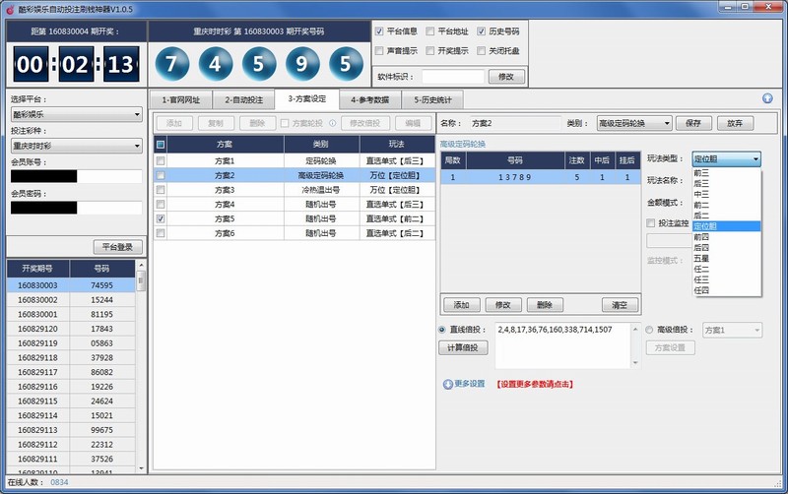Click the blue up-arrow icon at top right
The height and width of the screenshot is (494, 788).
click(767, 98)
